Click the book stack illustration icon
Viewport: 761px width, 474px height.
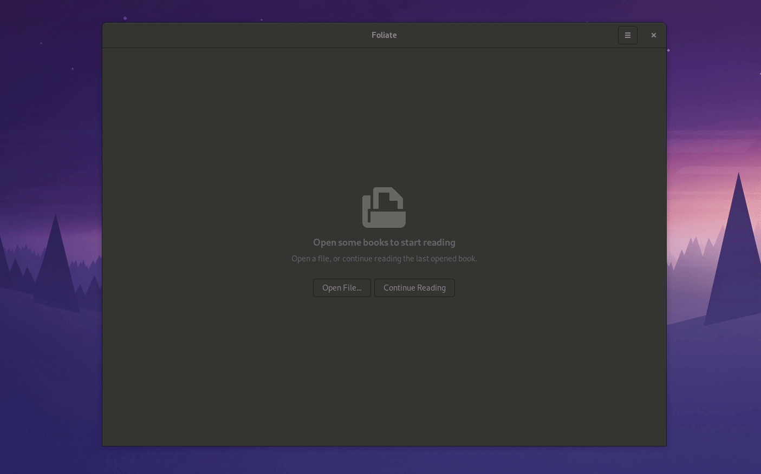pyautogui.click(x=384, y=207)
